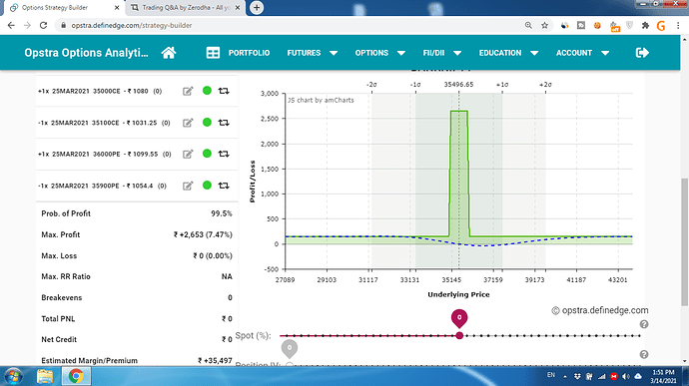Open File Explorer from the taskbar
The height and width of the screenshot is (386, 689).
(44, 376)
